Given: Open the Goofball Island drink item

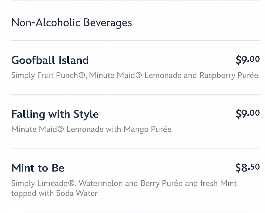Looking at the screenshot, I should tap(50, 60).
